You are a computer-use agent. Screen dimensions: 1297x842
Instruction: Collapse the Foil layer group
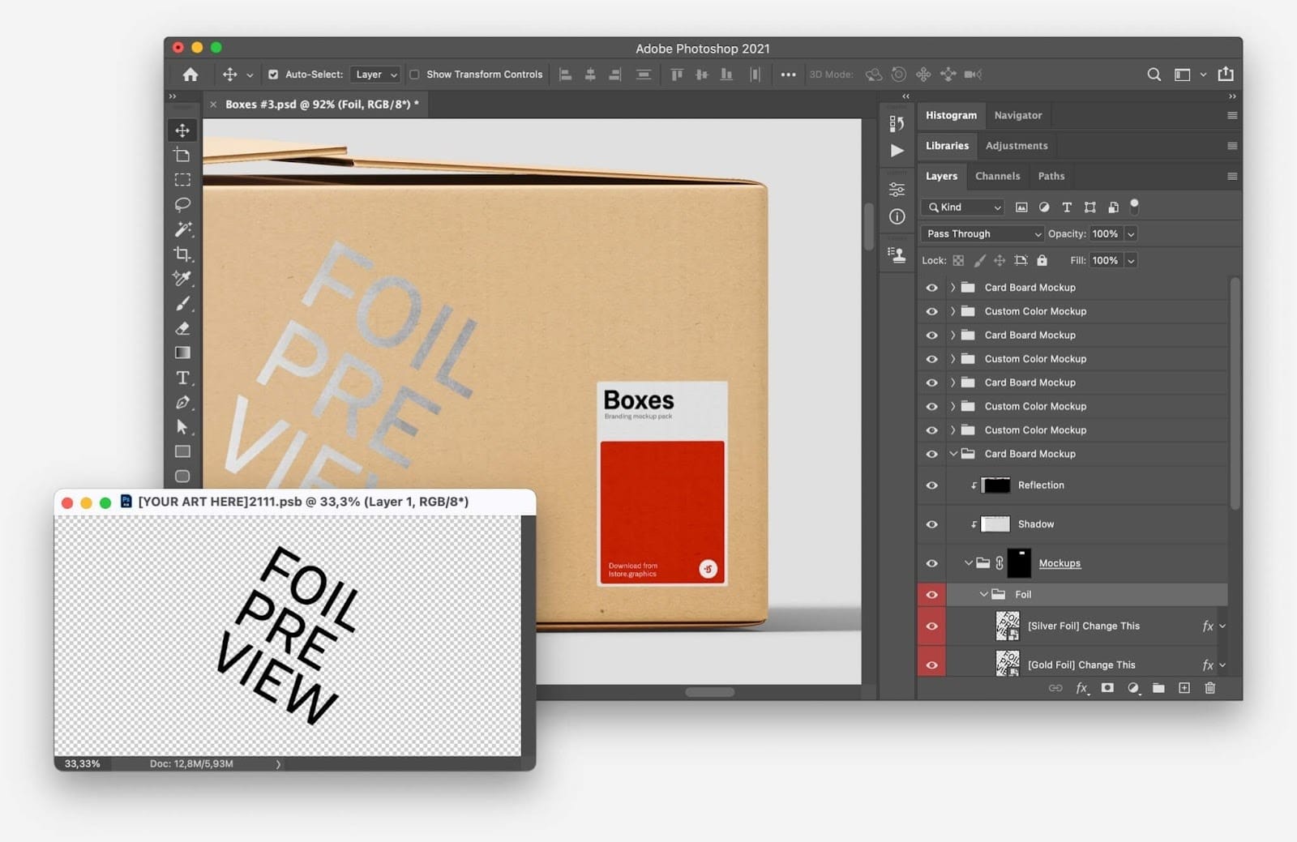point(983,595)
